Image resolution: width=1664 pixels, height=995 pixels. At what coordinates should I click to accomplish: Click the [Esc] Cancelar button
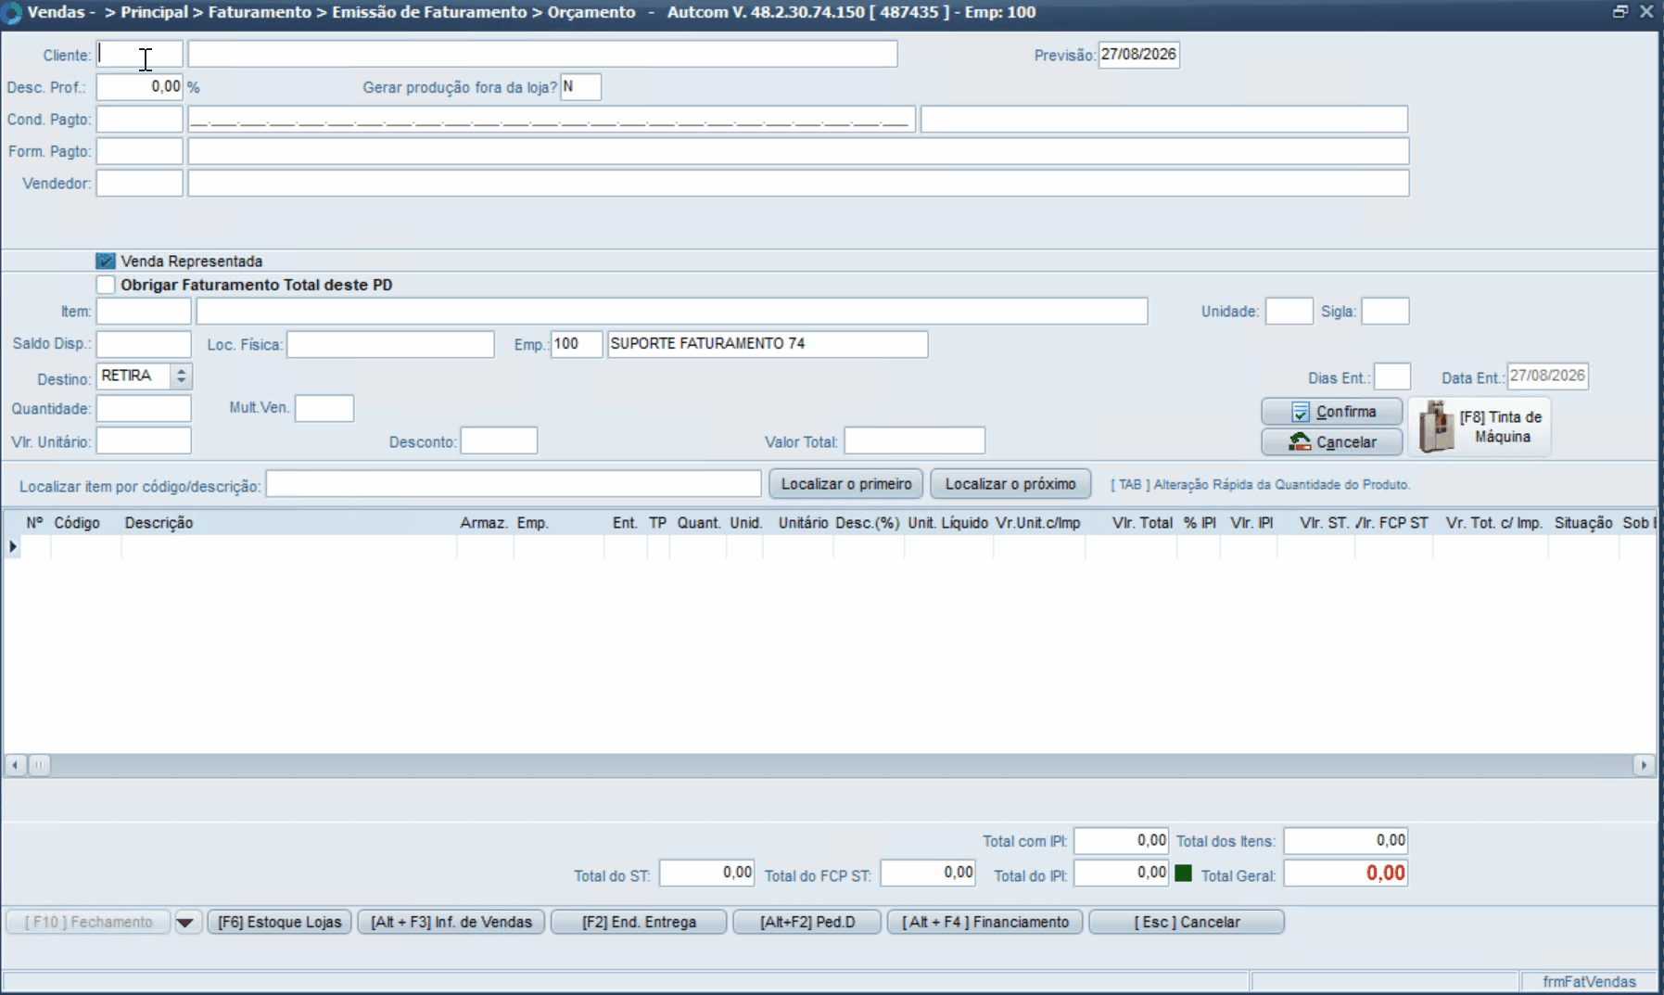pos(1187,923)
